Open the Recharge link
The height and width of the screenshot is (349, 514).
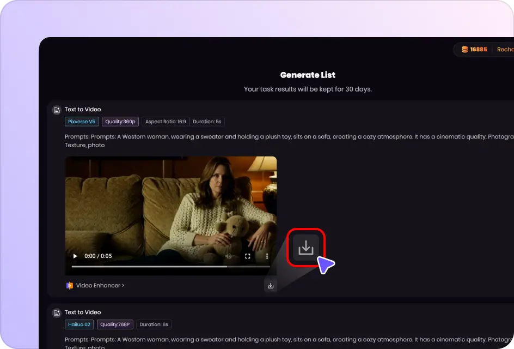505,50
